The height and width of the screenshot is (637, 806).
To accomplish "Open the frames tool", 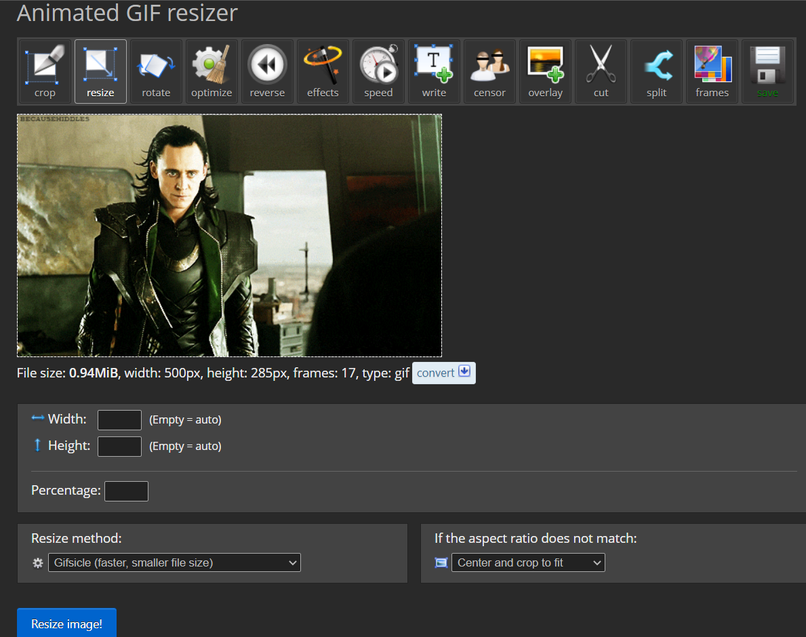I will coord(712,71).
